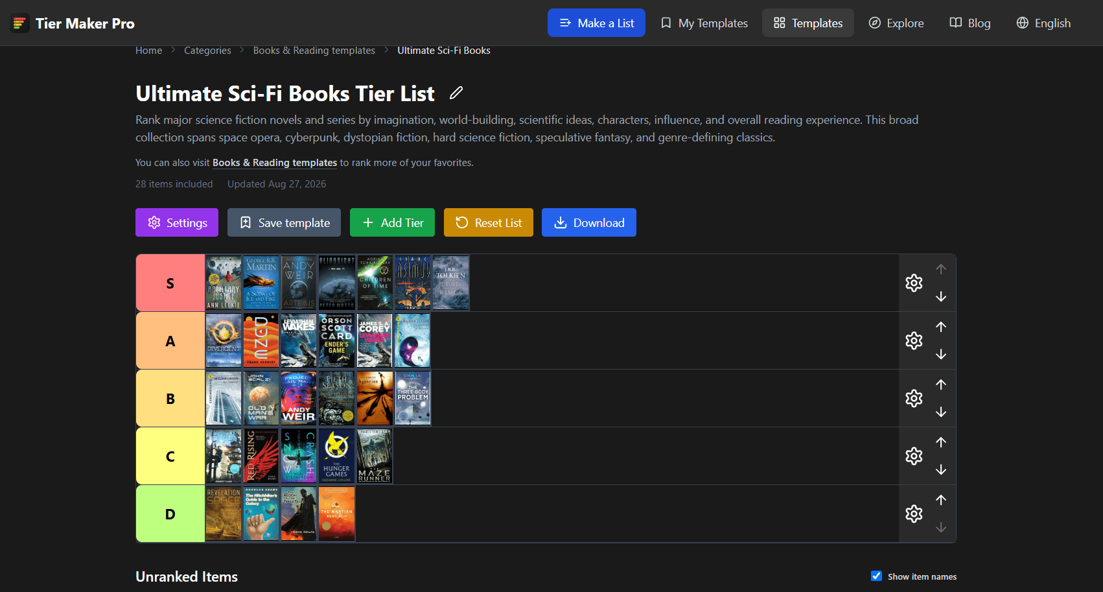The image size is (1103, 592).
Task: Select Tolkien Lord of the Rings cover
Action: 450,283
